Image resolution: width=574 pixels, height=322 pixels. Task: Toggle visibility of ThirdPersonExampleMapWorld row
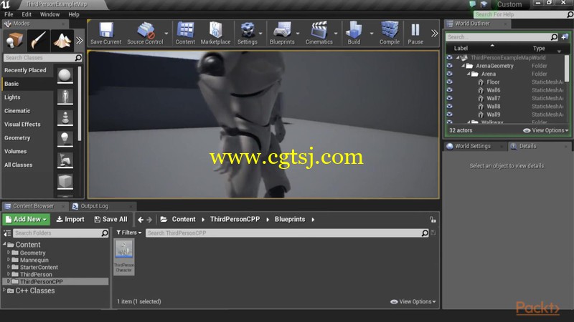pos(450,57)
